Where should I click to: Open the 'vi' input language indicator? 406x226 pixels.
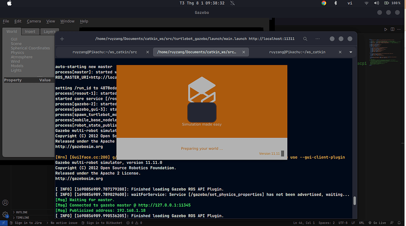tap(350, 3)
